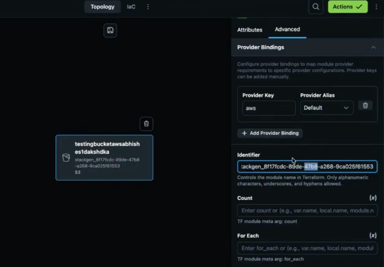Click the Provider Key label
The width and height of the screenshot is (384, 267).
pos(258,95)
